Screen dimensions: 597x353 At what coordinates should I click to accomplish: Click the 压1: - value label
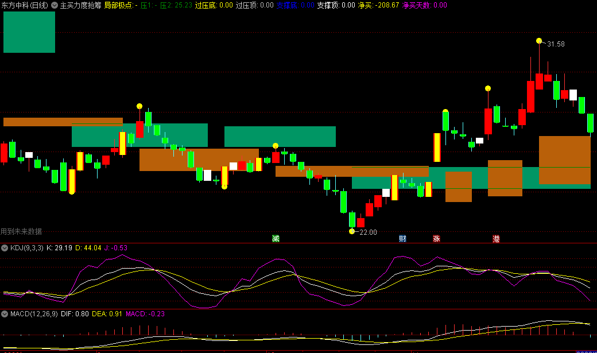click(x=149, y=5)
